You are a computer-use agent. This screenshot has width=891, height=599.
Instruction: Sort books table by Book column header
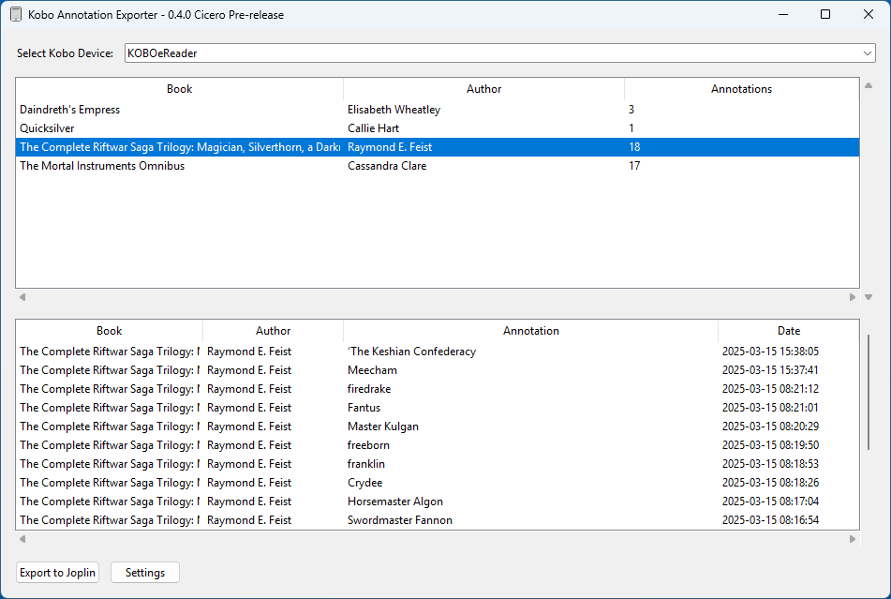pos(179,89)
